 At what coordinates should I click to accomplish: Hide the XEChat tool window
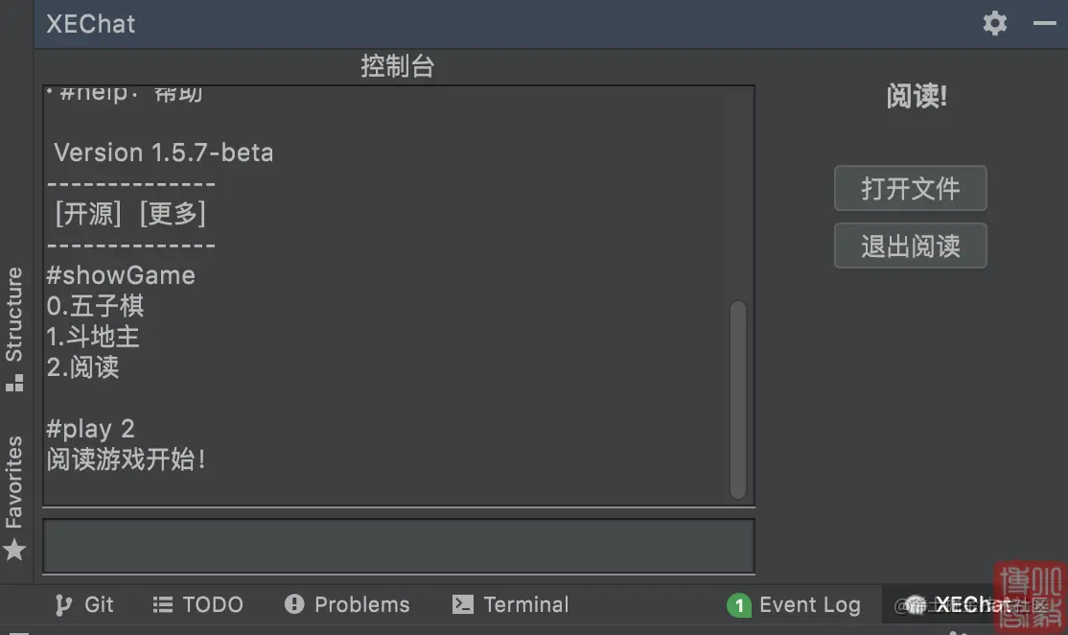[1044, 23]
